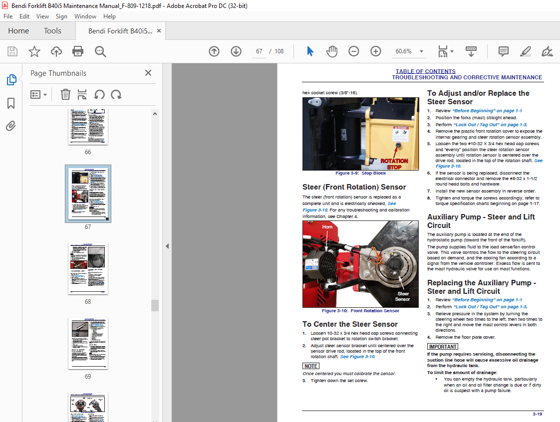Click "Auxiliary Pump - Steer and Lift Circuit" heading
The image size is (560, 422).
point(481,221)
